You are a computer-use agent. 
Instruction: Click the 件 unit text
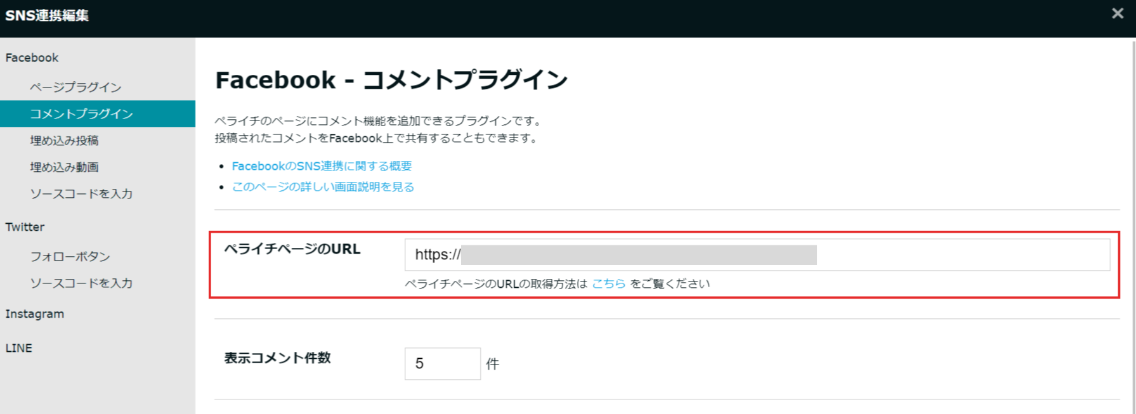click(x=493, y=364)
